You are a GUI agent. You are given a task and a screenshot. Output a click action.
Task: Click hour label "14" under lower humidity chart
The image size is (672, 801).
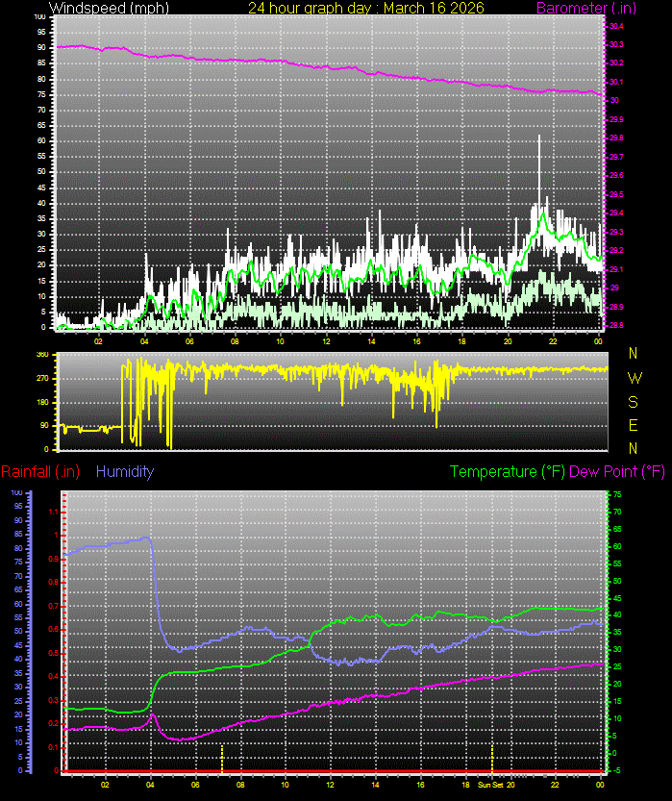(375, 784)
